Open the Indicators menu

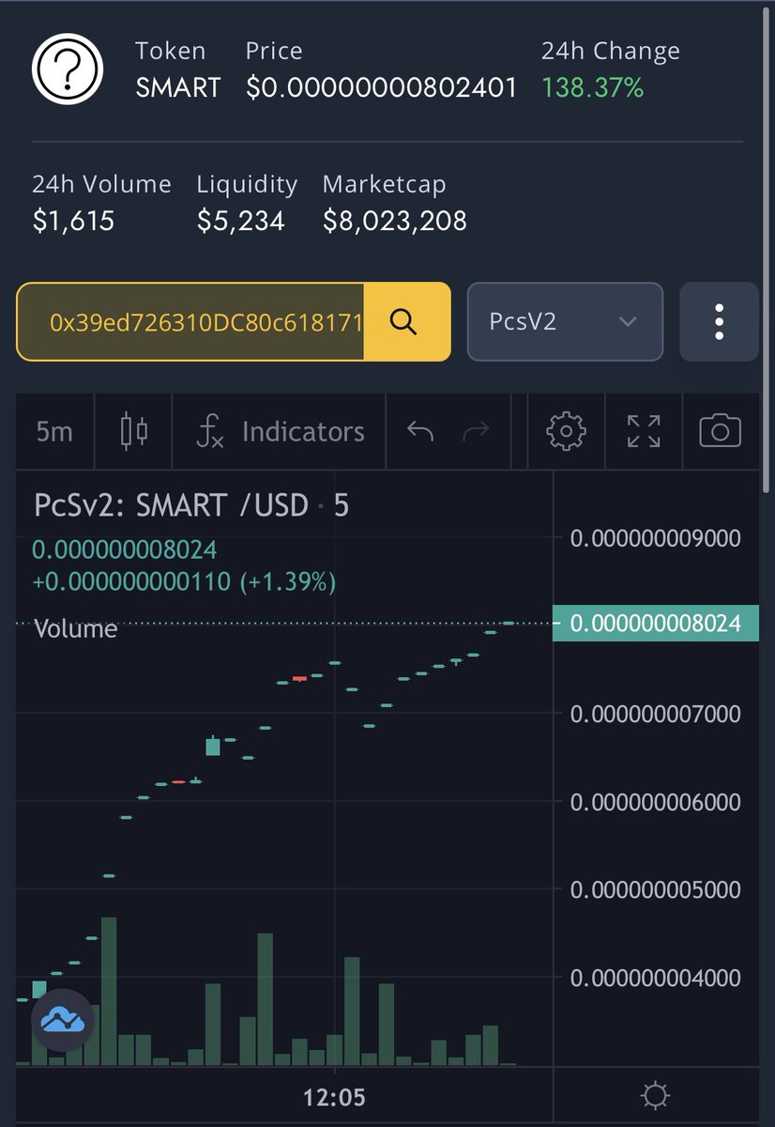pyautogui.click(x=280, y=432)
